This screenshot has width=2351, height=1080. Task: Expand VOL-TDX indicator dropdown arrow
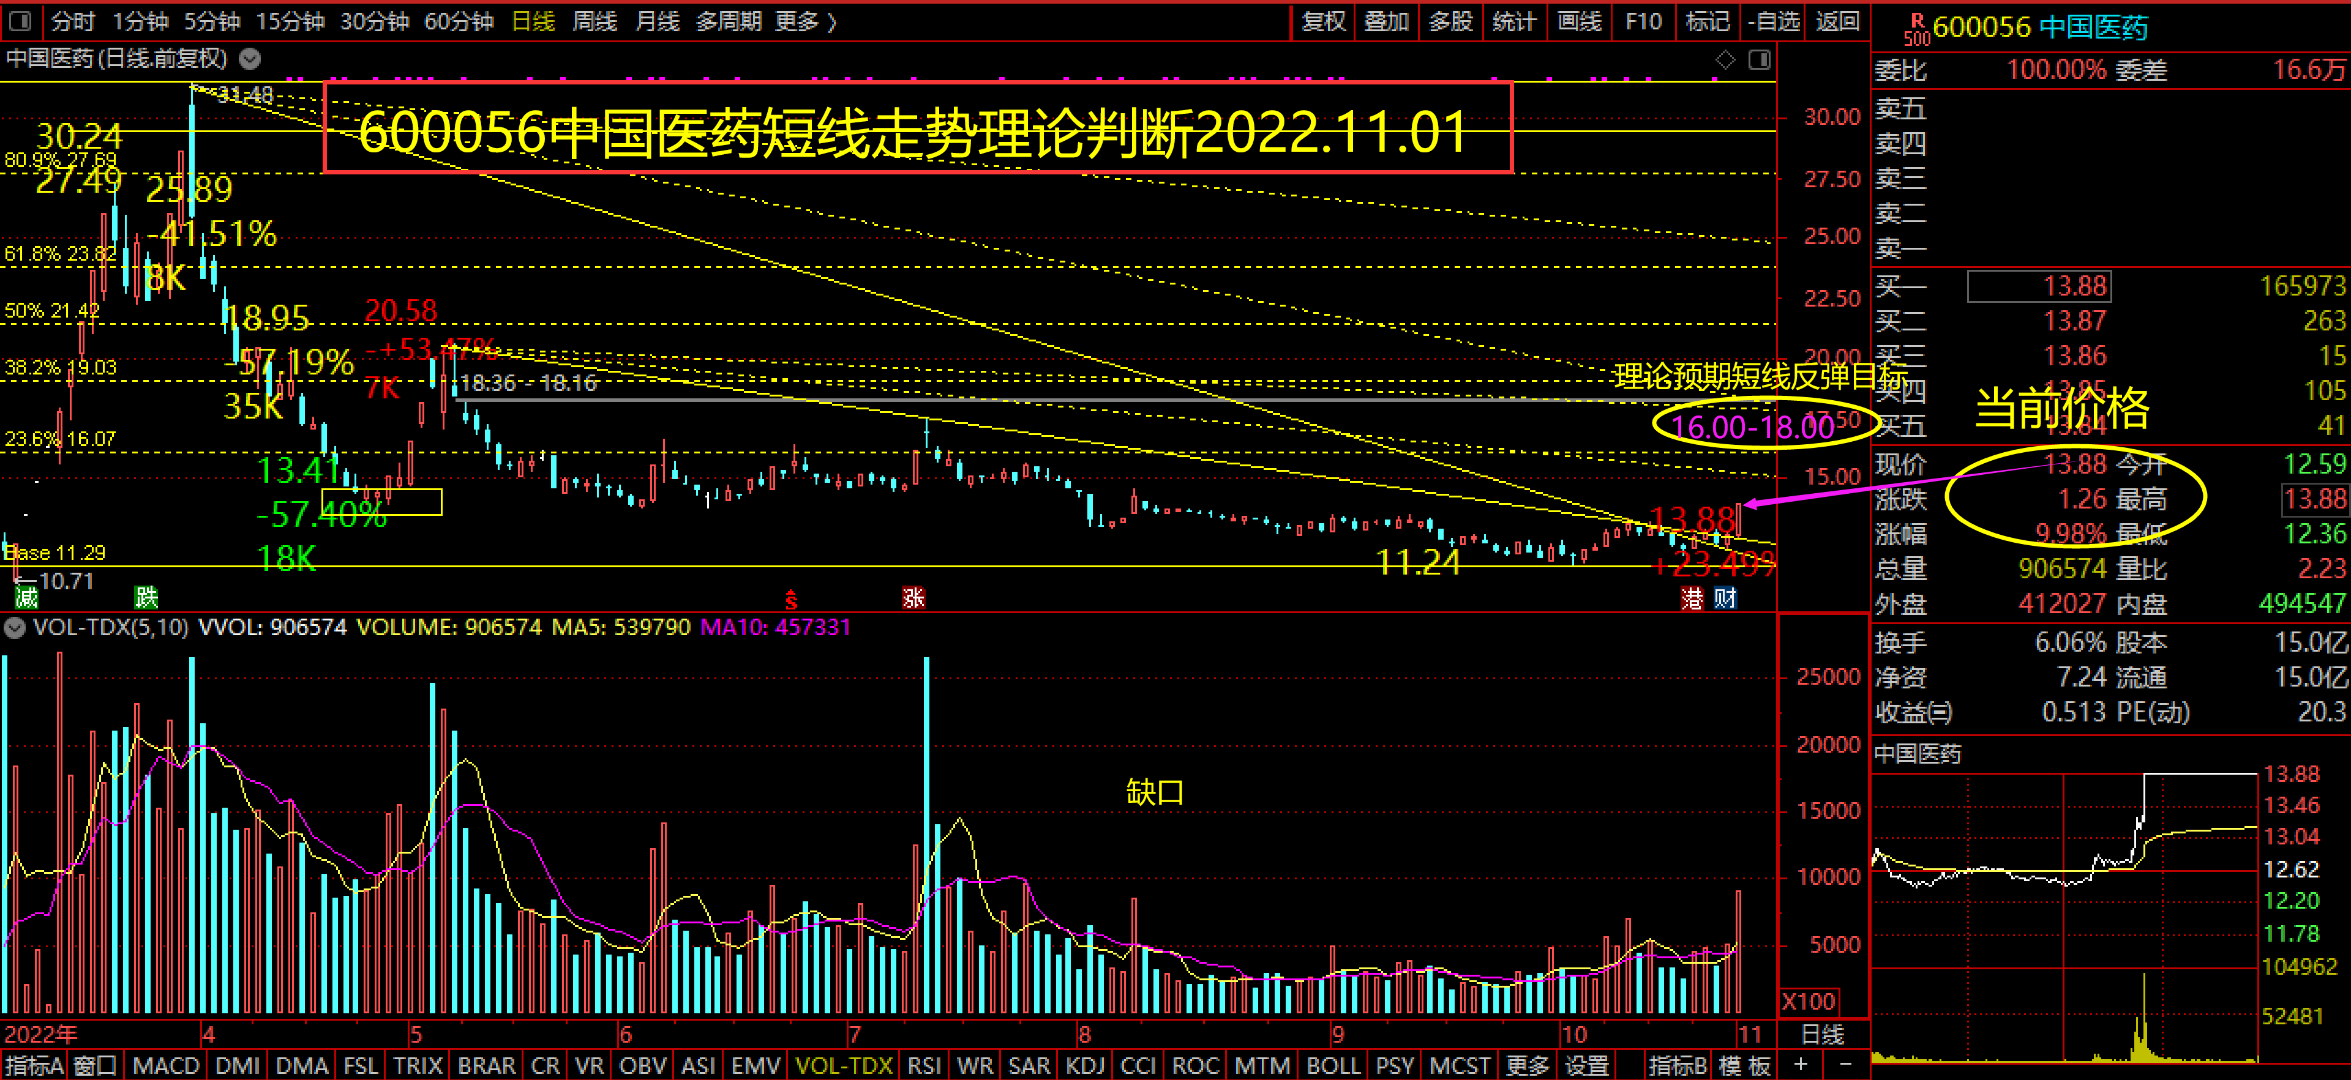[x=15, y=628]
